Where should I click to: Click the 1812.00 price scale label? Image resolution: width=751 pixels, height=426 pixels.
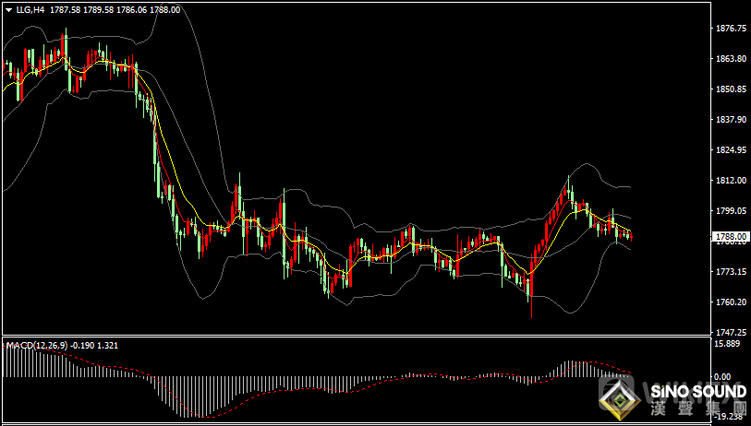pyautogui.click(x=731, y=181)
